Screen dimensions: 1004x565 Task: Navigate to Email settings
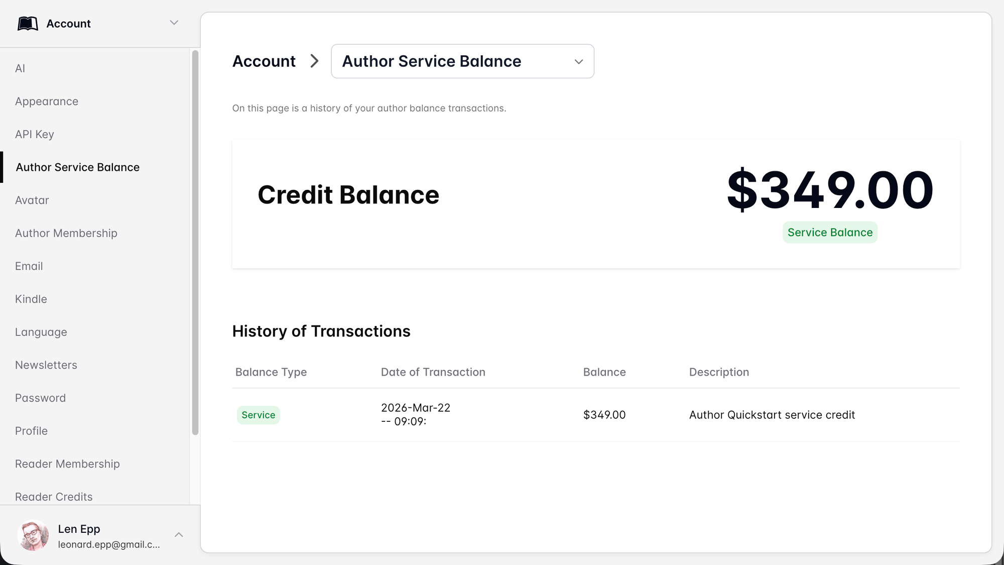pyautogui.click(x=29, y=266)
